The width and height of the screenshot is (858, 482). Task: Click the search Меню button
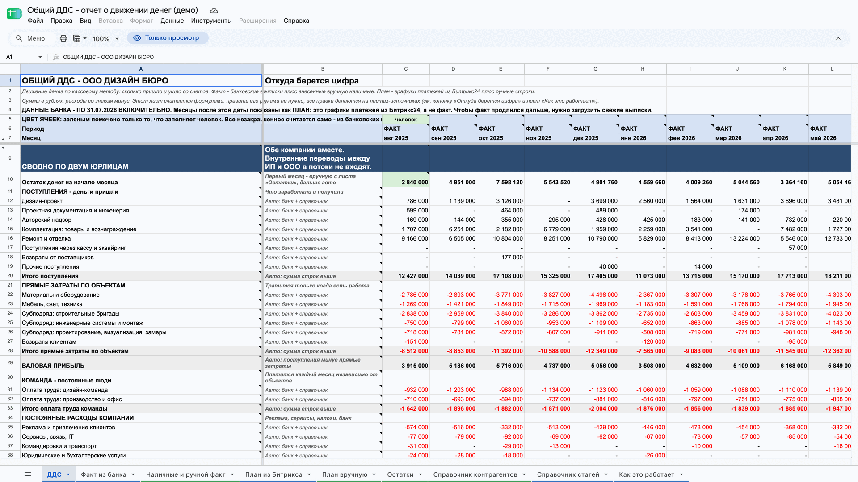[30, 38]
